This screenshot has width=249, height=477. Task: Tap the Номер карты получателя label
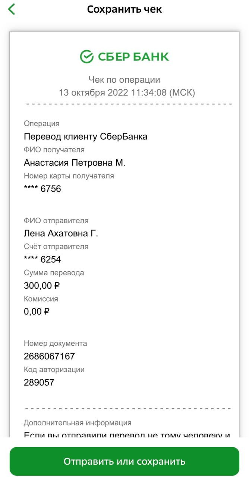(x=69, y=176)
